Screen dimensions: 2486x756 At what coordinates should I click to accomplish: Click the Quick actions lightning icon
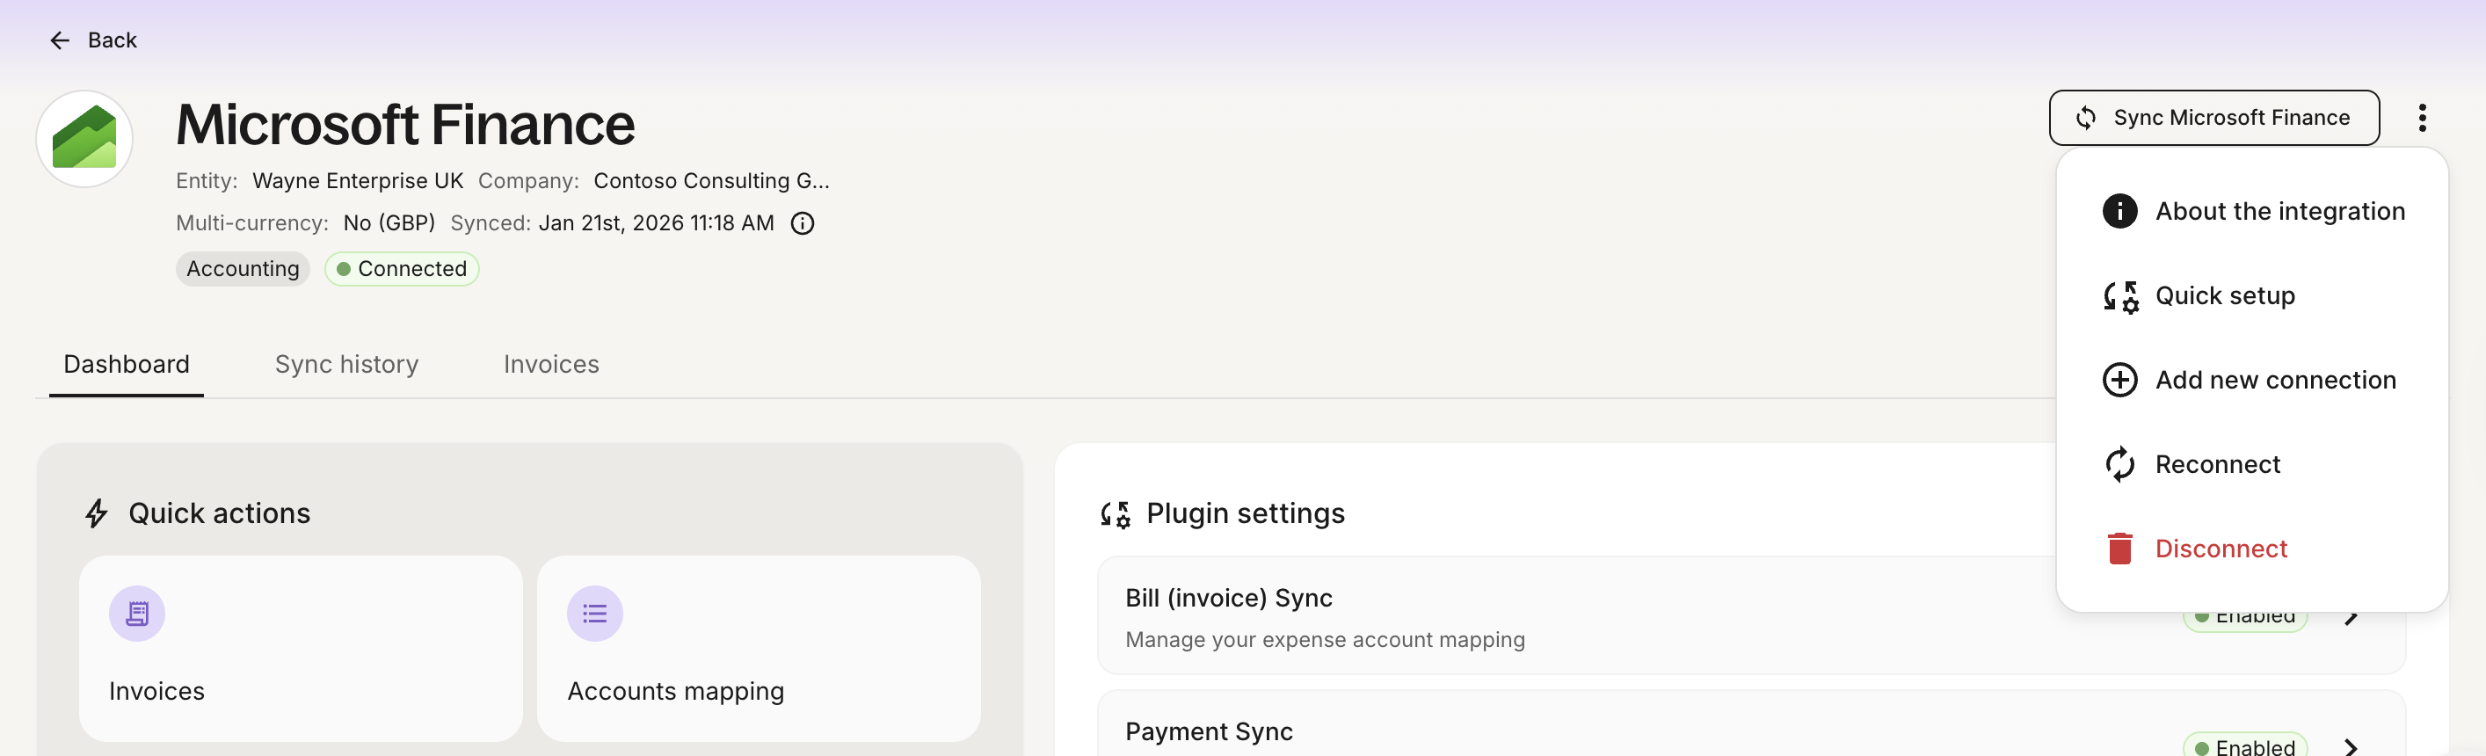[97, 513]
